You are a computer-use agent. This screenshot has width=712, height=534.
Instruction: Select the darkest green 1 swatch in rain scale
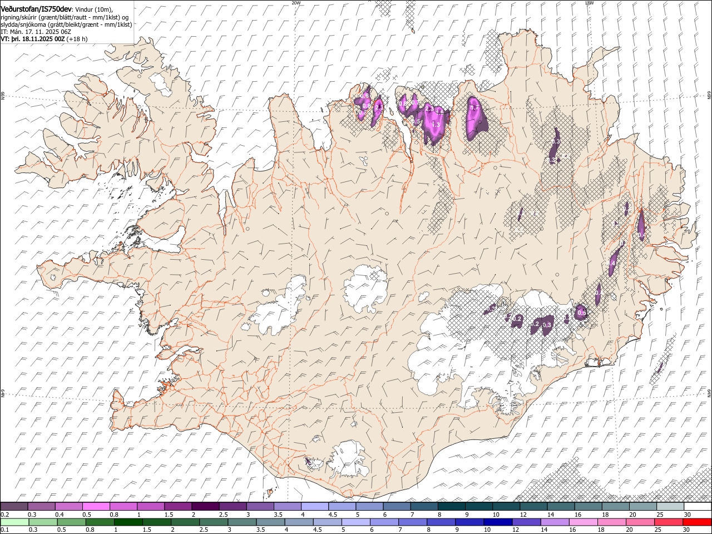click(128, 522)
